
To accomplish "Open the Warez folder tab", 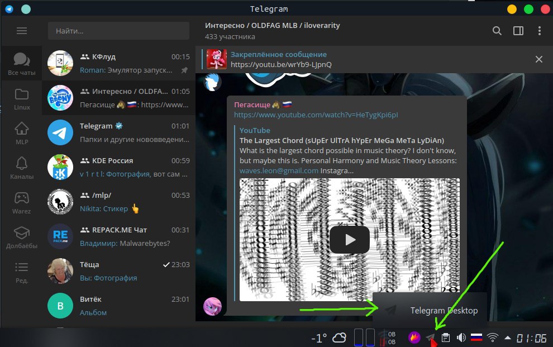I will (22, 202).
